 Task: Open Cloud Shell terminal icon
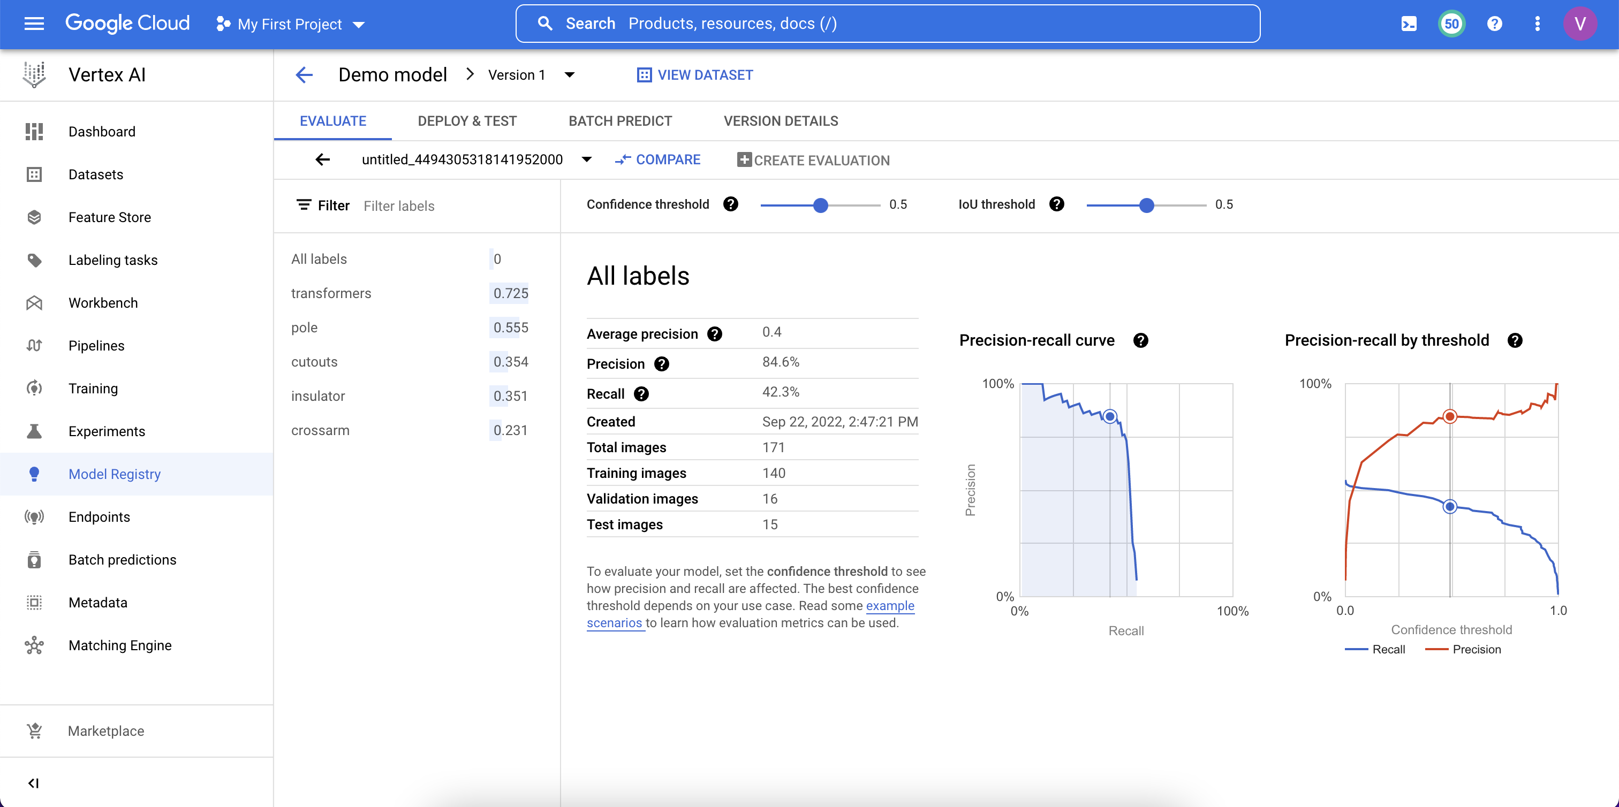1409,24
